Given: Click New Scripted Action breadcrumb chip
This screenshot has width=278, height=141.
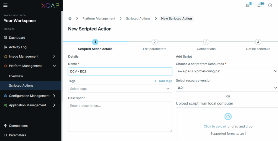Looking at the screenshot, I should [176, 18].
